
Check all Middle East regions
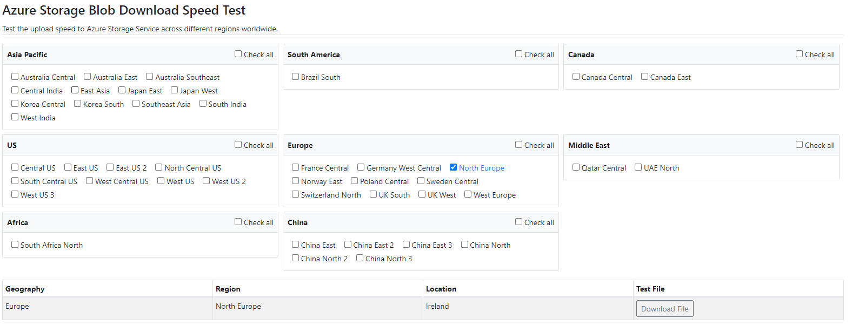pos(799,145)
